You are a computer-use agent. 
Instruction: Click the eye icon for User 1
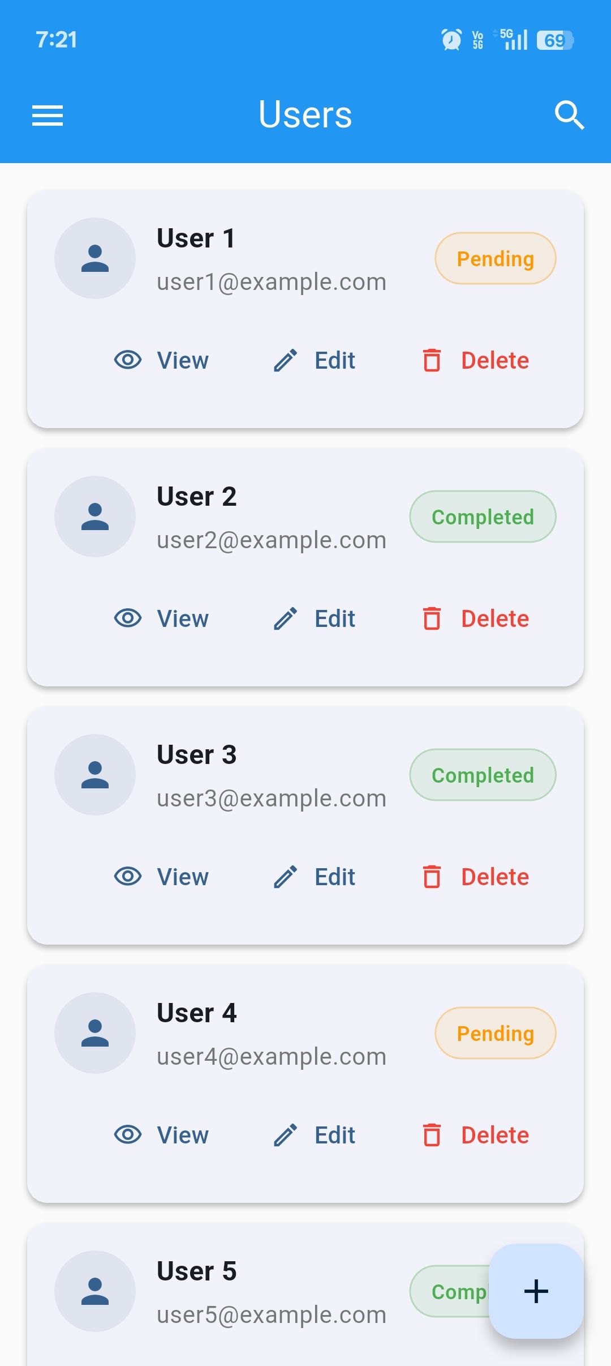[128, 360]
